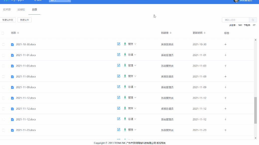Check the select-all checkbox in the header

(x=3, y=33)
